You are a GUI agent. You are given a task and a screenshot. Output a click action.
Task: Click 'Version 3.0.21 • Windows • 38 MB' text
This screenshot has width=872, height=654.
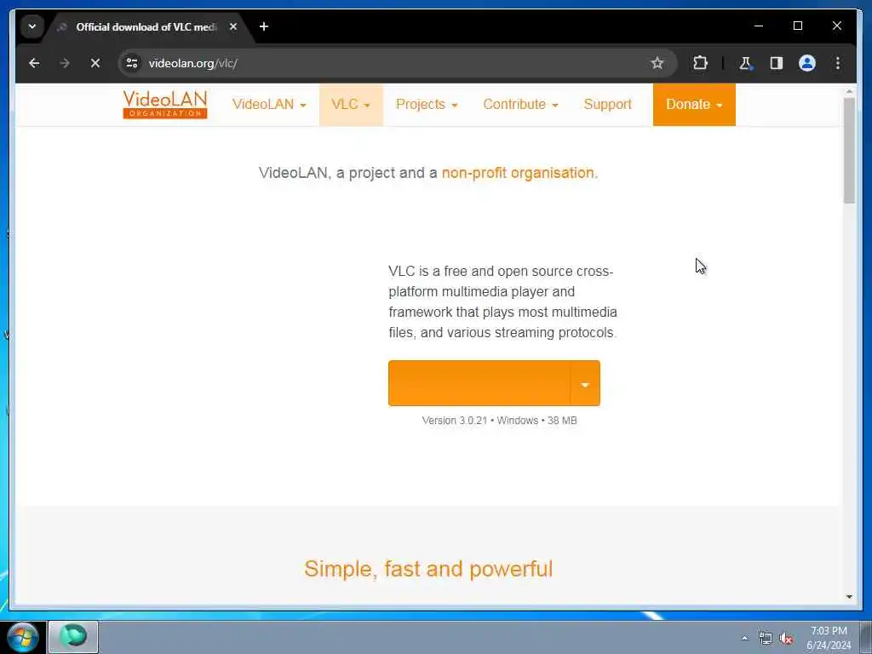[x=499, y=421]
